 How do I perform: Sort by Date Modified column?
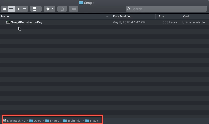pyautogui.click(x=122, y=16)
